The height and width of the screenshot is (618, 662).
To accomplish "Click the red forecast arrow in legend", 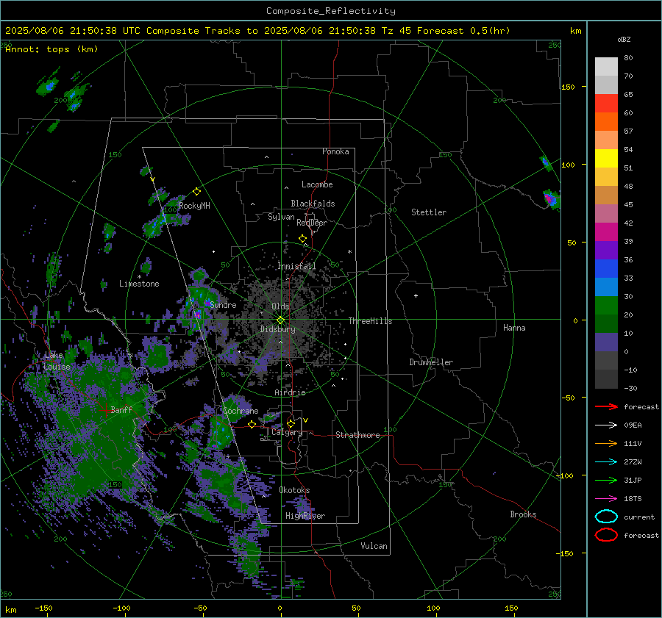I will [606, 406].
